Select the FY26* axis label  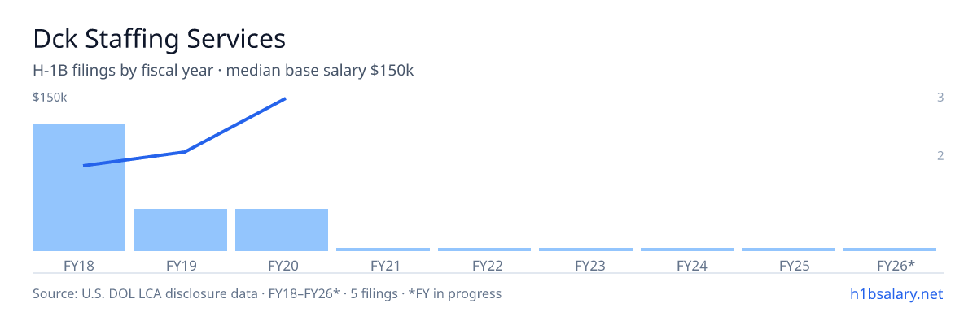pyautogui.click(x=896, y=265)
